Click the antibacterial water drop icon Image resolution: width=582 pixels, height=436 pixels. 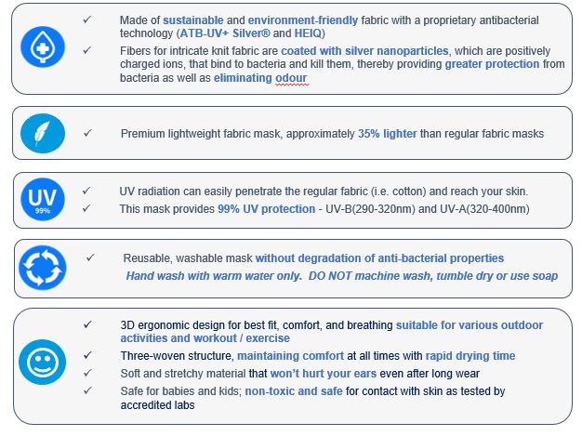43,47
